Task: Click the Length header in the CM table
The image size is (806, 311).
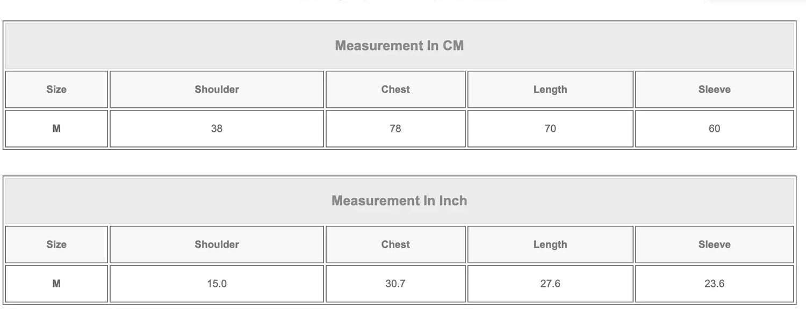Action: [x=550, y=90]
